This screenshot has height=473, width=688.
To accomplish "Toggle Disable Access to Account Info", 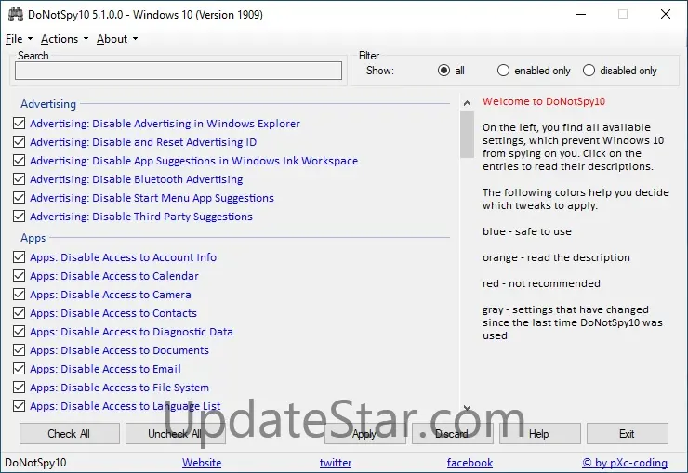I will [x=19, y=256].
